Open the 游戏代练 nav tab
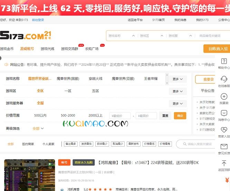The height and width of the screenshot is (191, 230). [47, 49]
